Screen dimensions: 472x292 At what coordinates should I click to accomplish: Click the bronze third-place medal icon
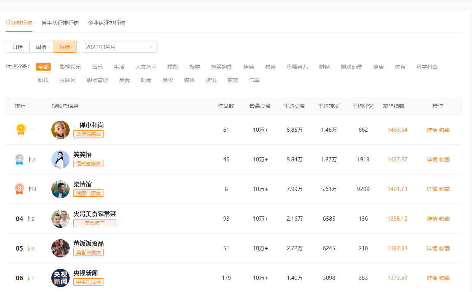pos(19,189)
